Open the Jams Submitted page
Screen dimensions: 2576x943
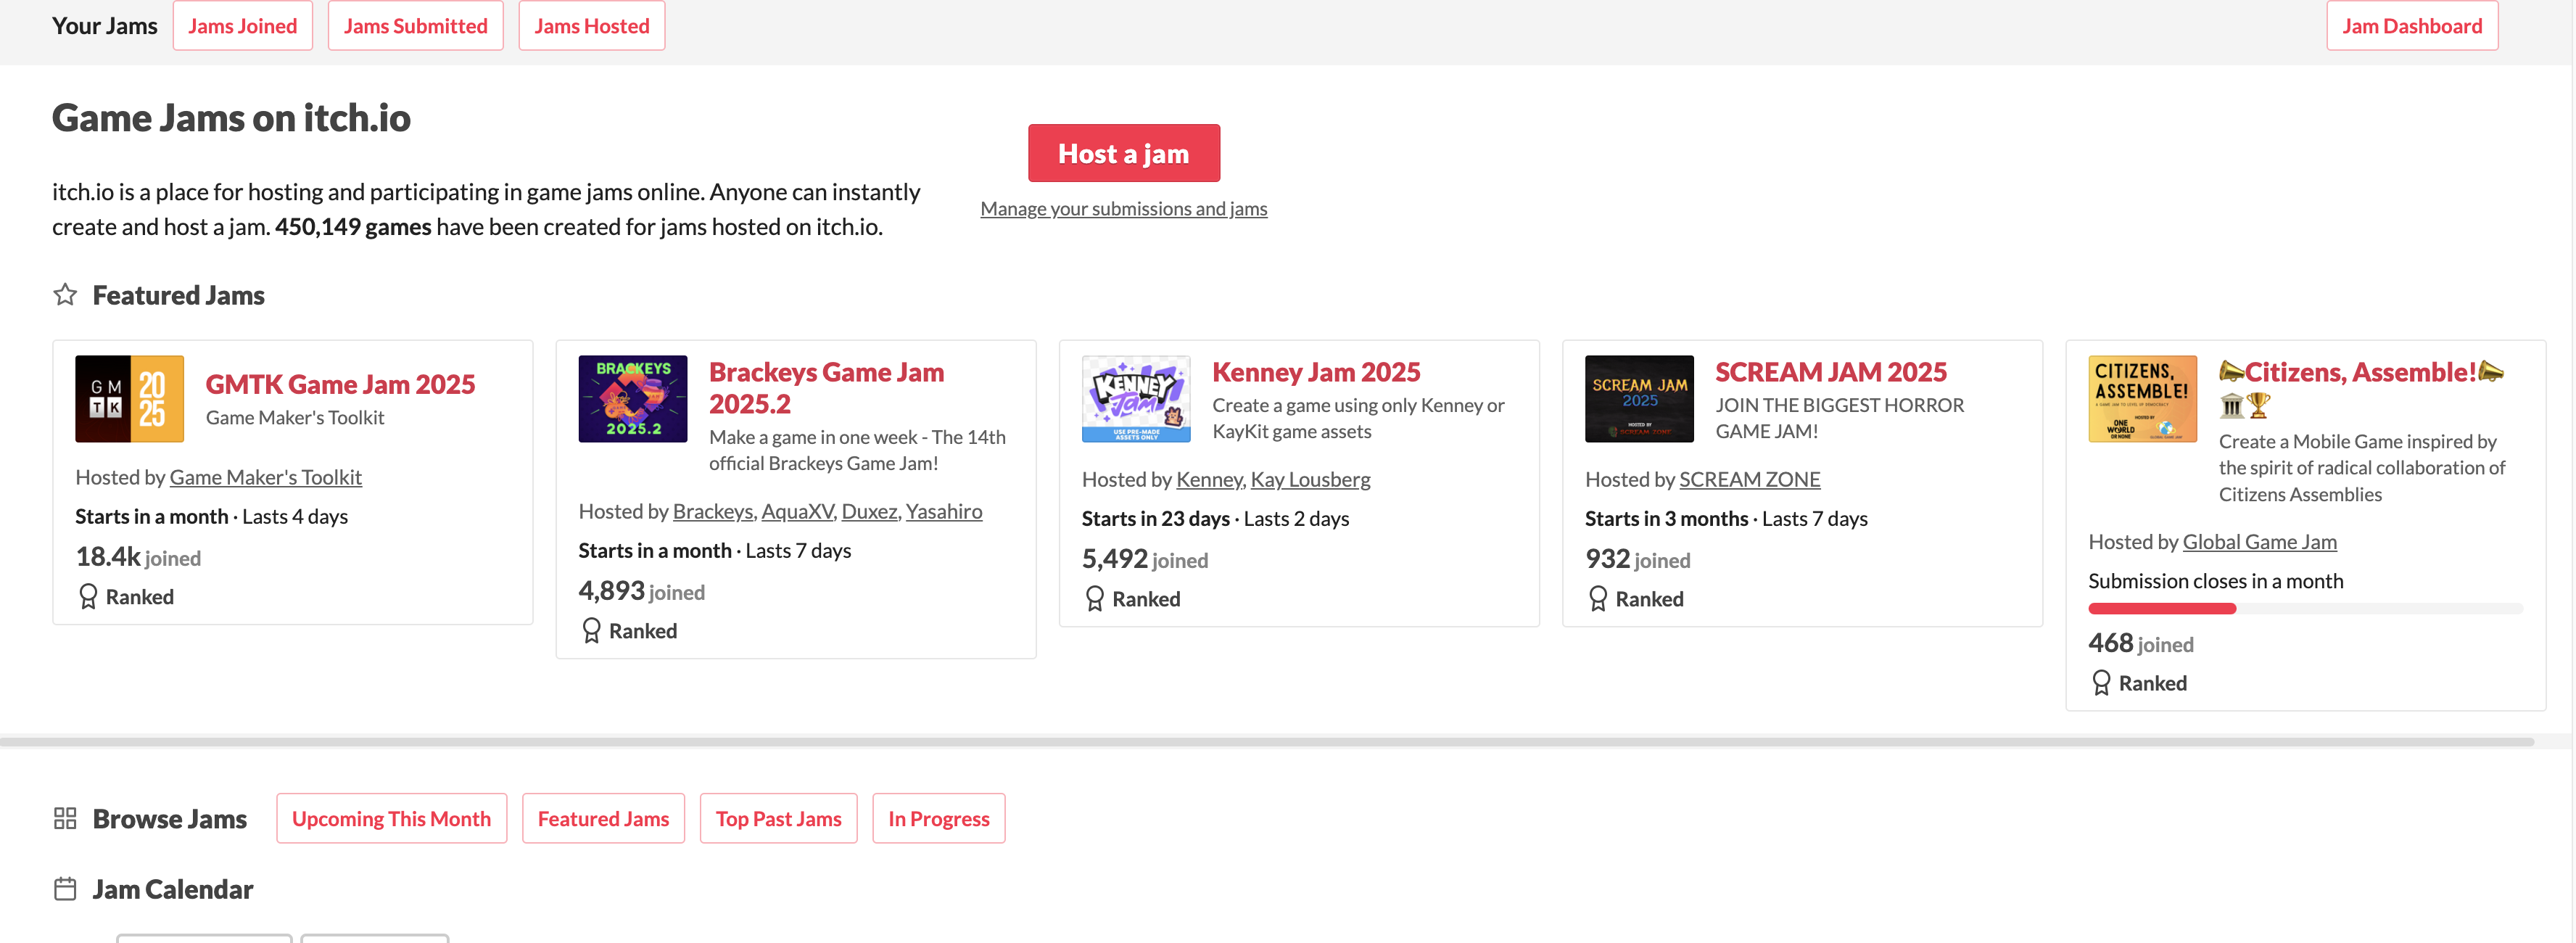click(415, 26)
